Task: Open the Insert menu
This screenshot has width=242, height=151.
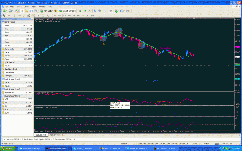Action: pos(19,7)
